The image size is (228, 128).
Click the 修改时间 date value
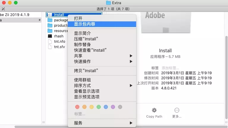[186, 78]
